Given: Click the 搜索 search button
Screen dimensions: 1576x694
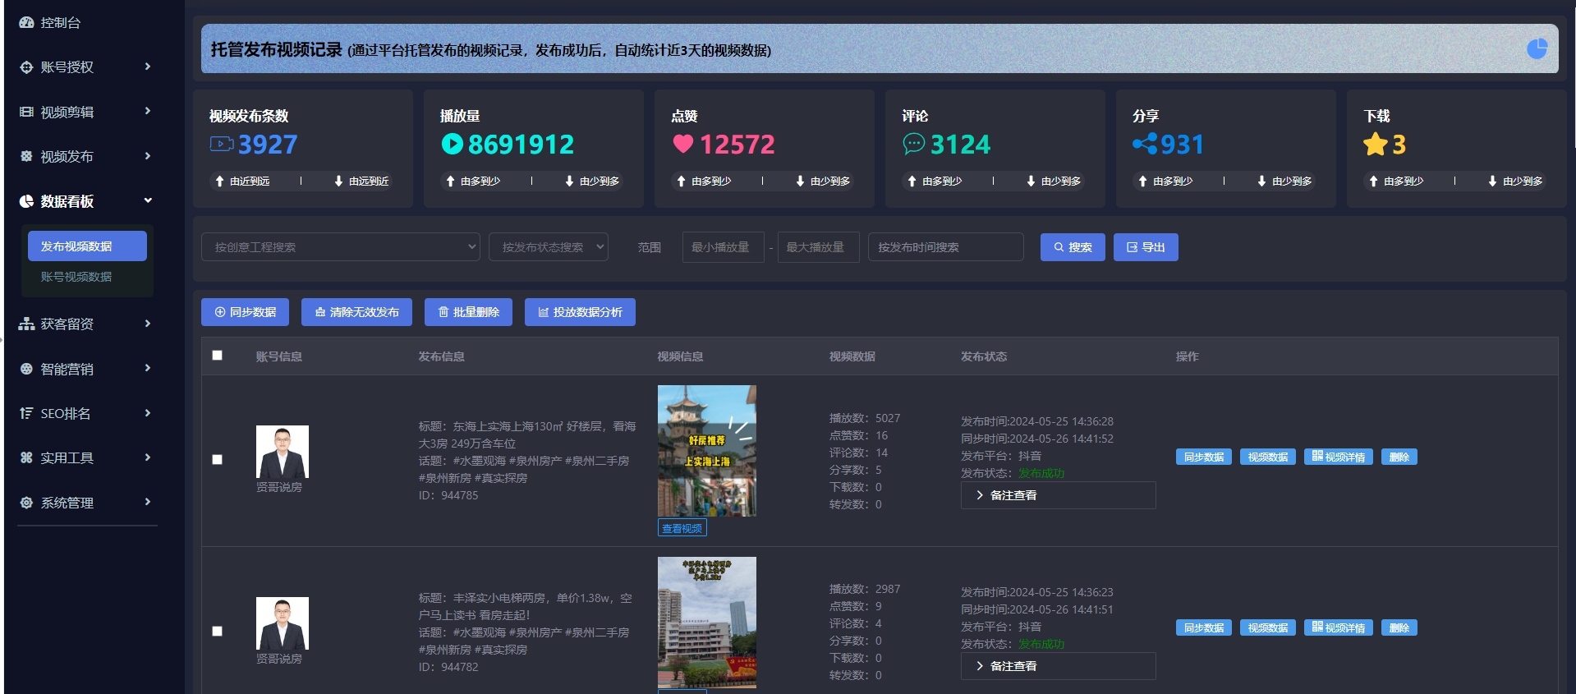Looking at the screenshot, I should [x=1072, y=247].
